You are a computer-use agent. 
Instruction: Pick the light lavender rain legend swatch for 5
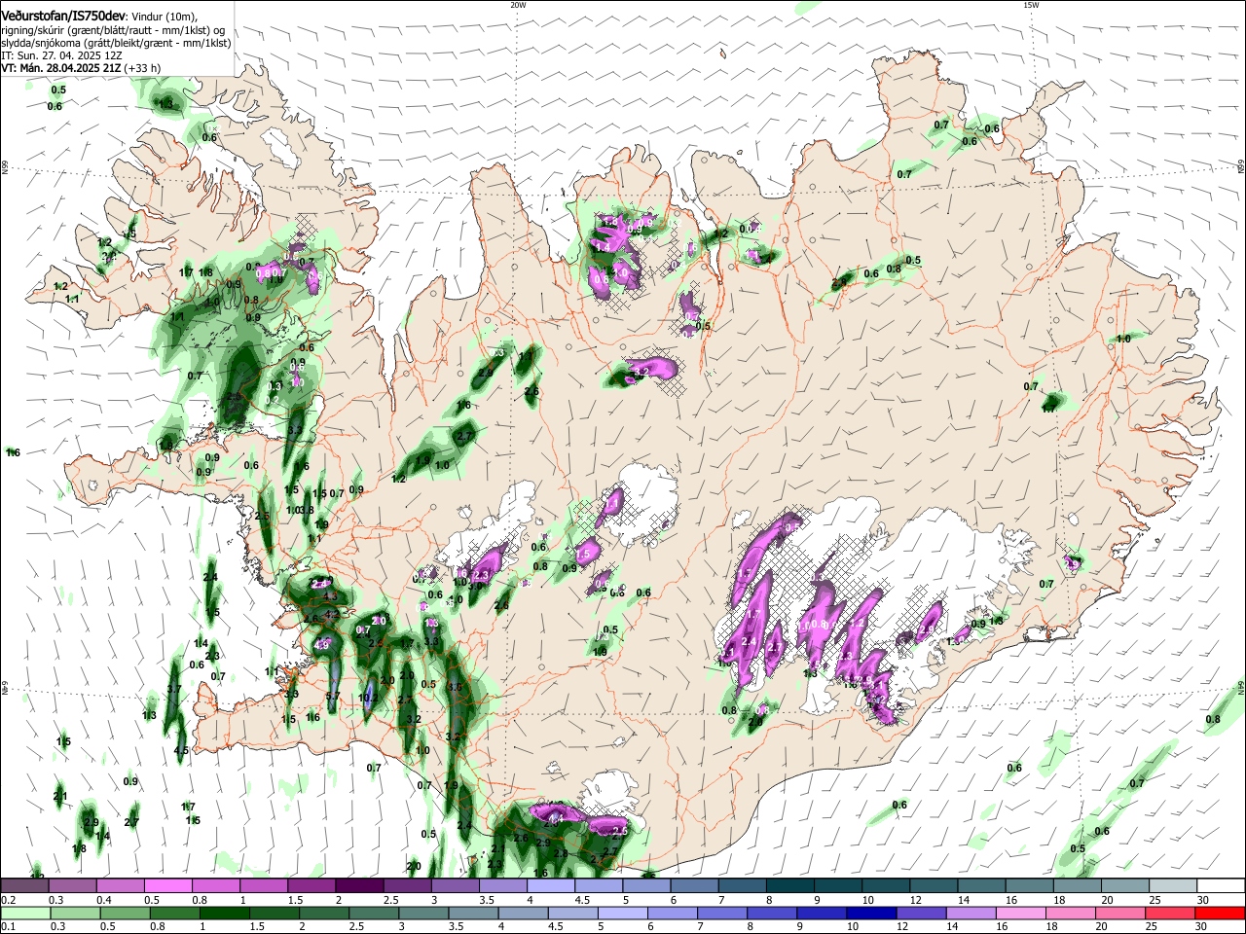click(x=623, y=913)
